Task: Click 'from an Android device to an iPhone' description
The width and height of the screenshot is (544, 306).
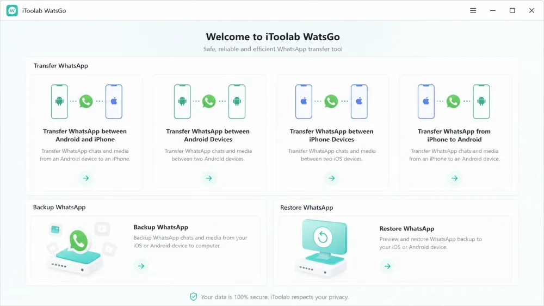Action: [x=85, y=155]
